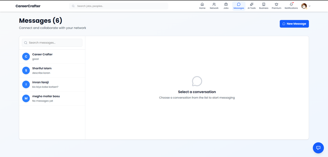328x157 pixels.
Task: Open the floating chat support button
Action: (x=318, y=148)
